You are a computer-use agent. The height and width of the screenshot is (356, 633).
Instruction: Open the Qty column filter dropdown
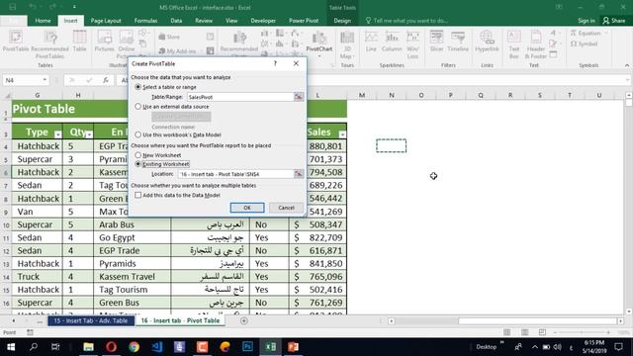[89, 134]
